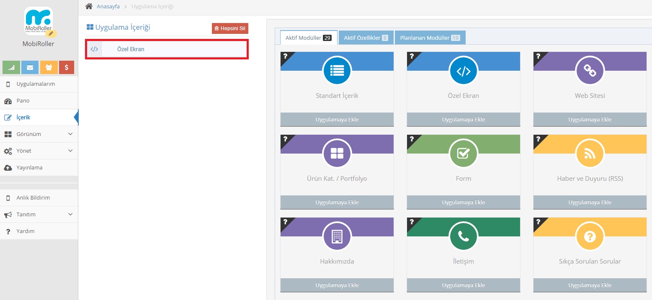Screen dimensions: 652x300
Task: Click the Ürün Kat. / Portfolyo grid icon
Action: point(337,154)
